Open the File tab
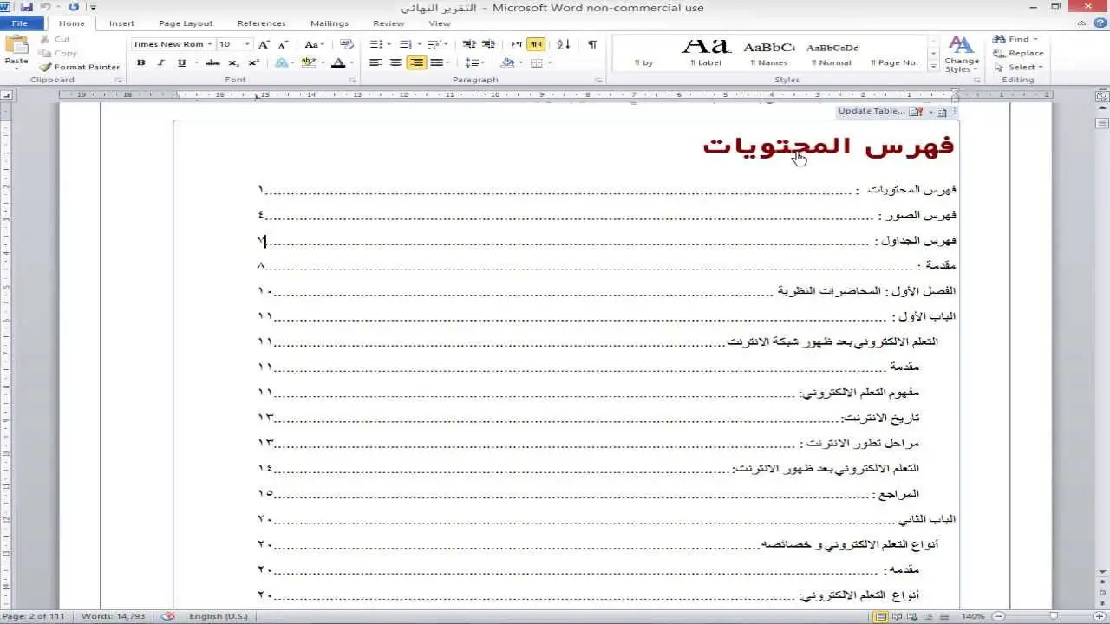 pos(20,23)
